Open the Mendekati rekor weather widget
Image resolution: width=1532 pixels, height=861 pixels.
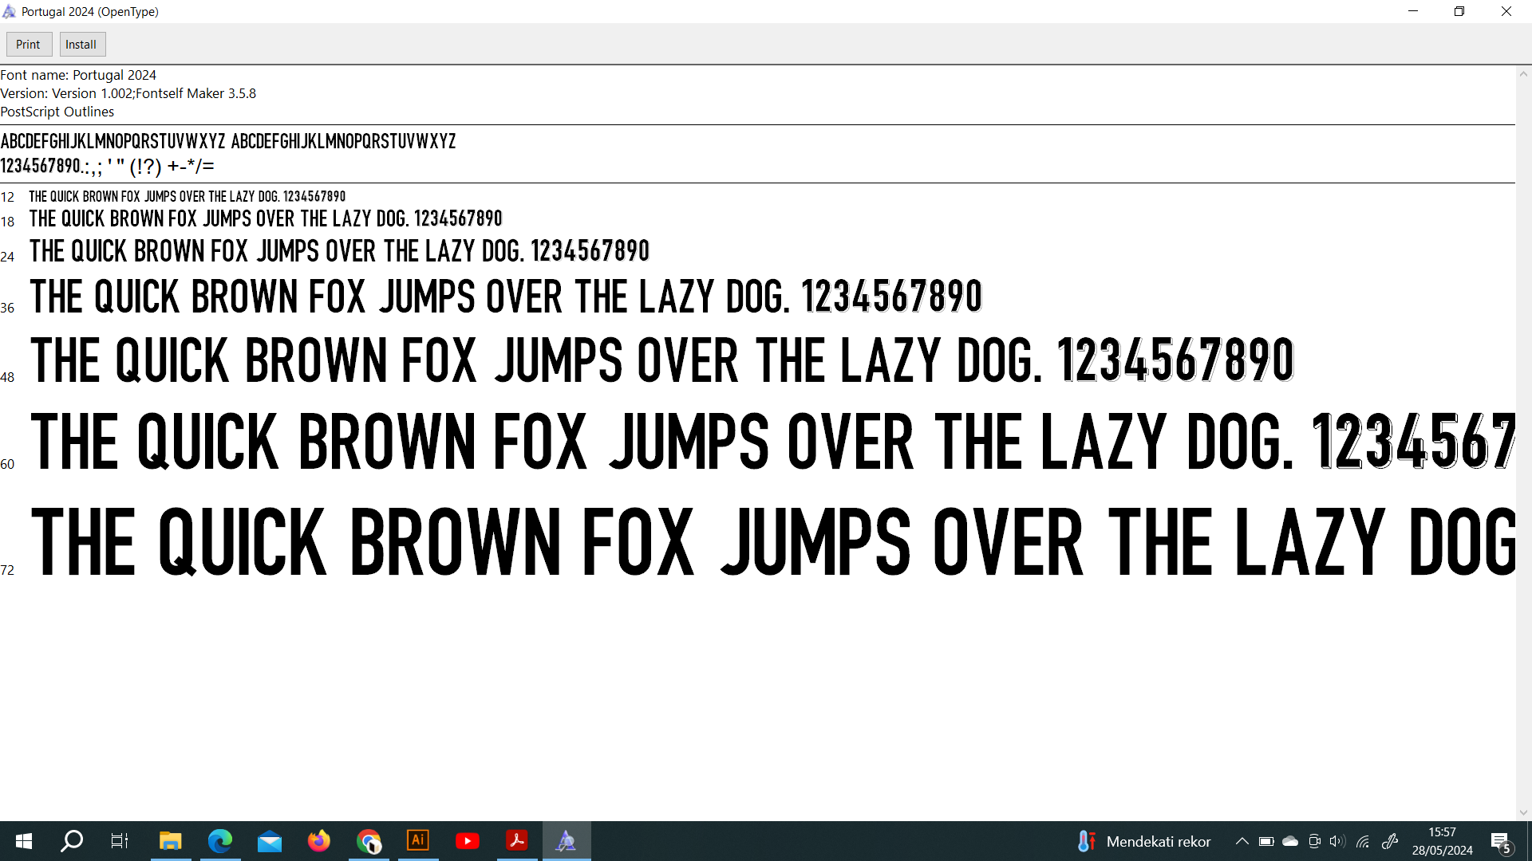tap(1143, 841)
